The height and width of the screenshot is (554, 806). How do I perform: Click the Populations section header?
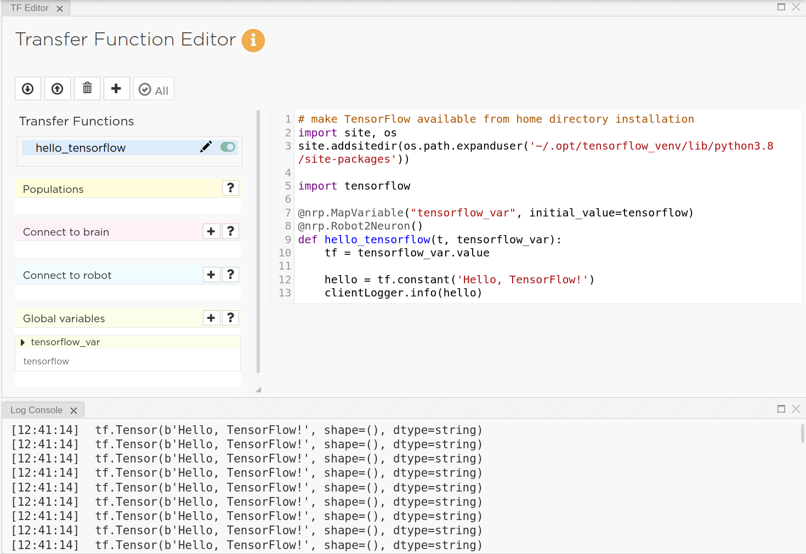[128, 189]
